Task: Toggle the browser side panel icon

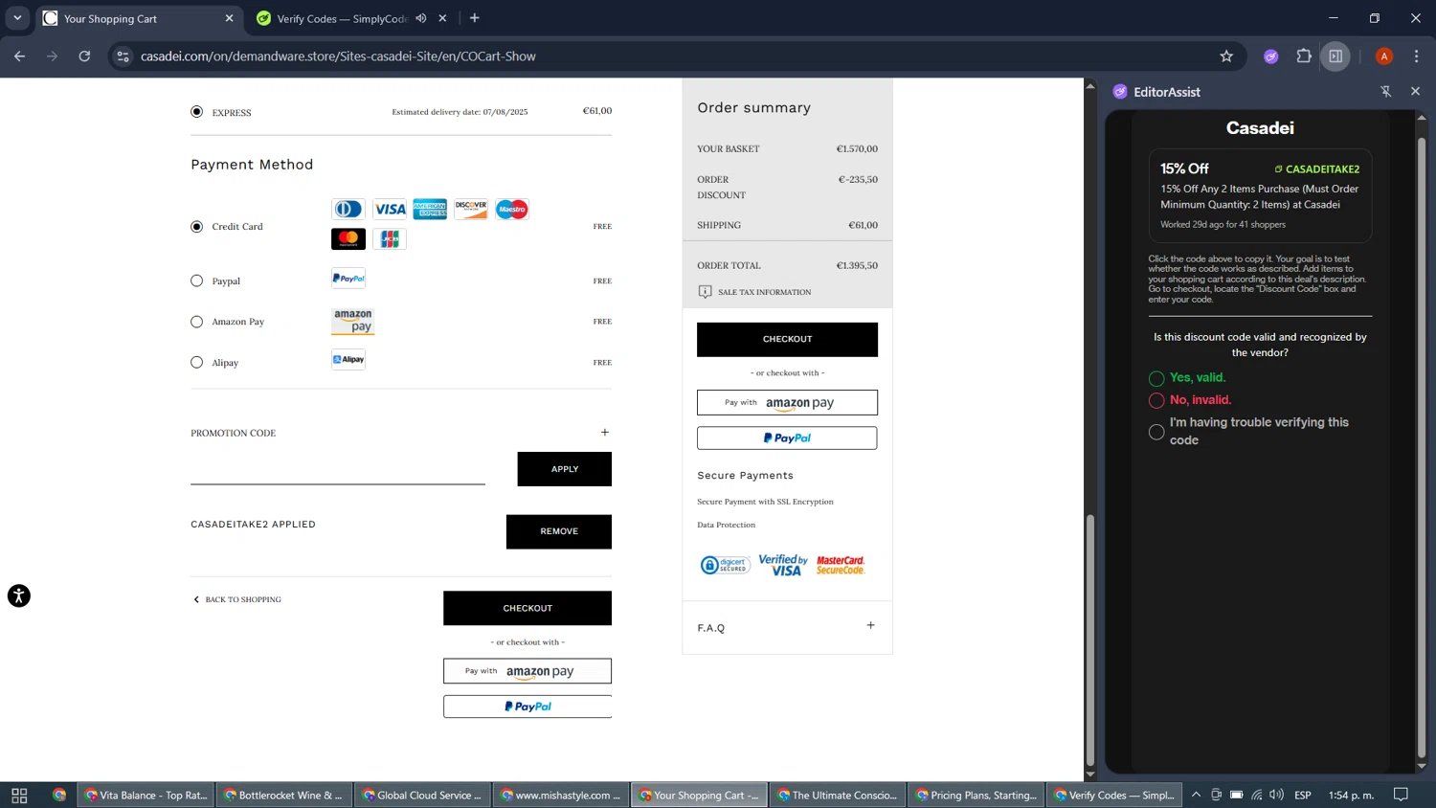Action: point(1335,56)
